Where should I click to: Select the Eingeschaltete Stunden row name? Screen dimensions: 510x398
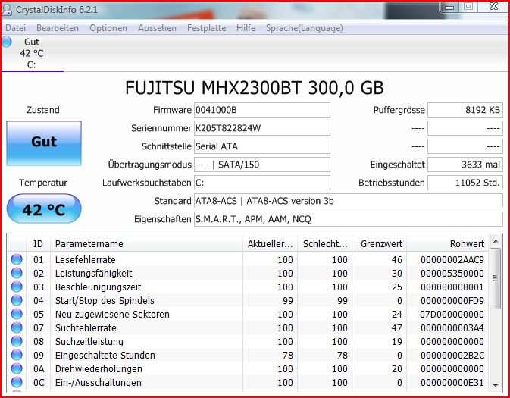point(105,355)
